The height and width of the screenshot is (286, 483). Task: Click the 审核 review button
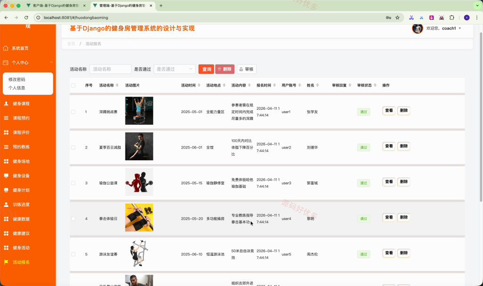[246, 69]
